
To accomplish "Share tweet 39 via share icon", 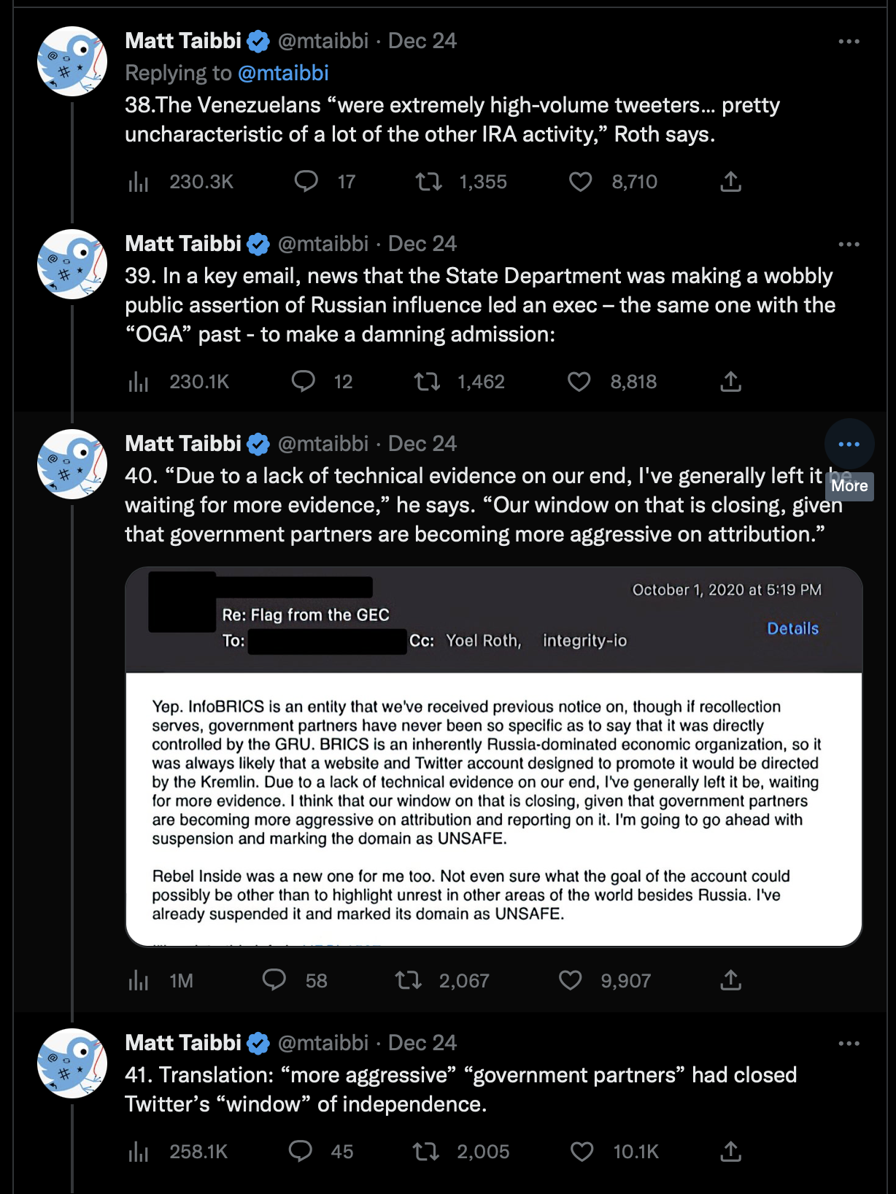I will point(730,381).
